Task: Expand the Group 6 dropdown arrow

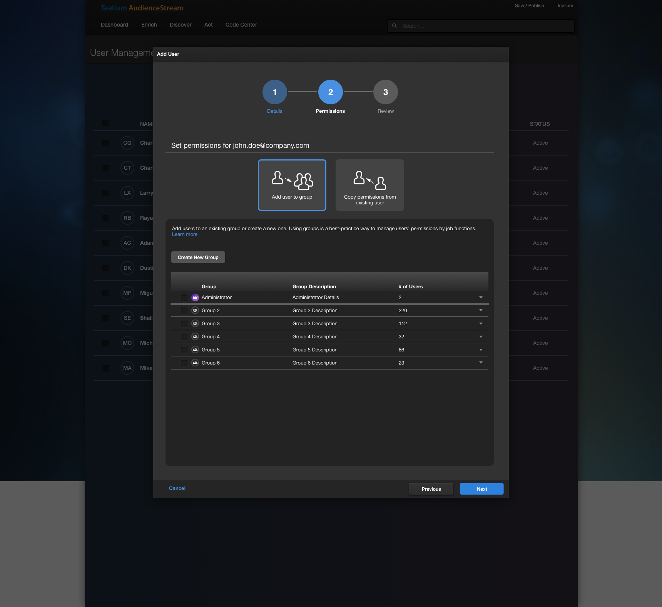Action: coord(480,362)
